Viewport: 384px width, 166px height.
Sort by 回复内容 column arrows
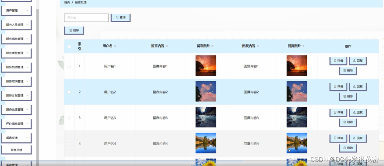pos(258,46)
